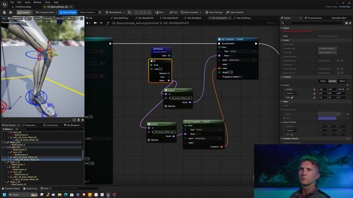Open the Diff dropdown
Viewport: 353px width, 198px height.
[x=160, y=12]
